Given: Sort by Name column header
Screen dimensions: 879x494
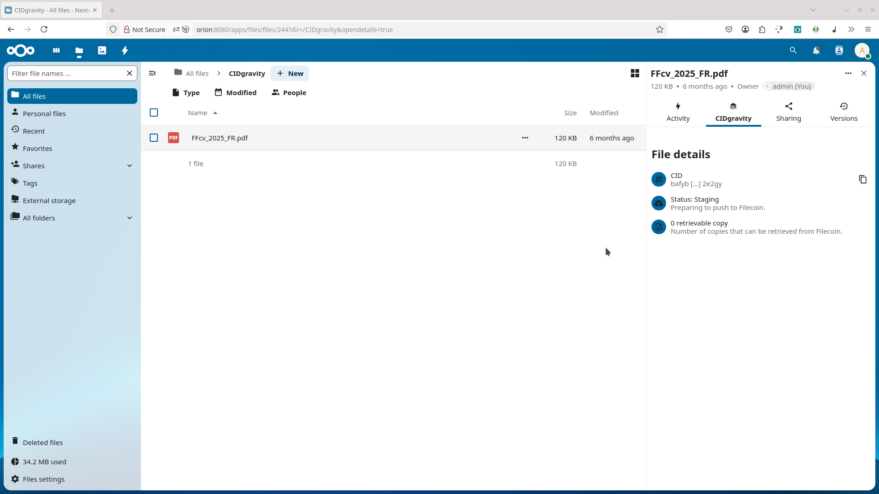Looking at the screenshot, I should click(202, 113).
